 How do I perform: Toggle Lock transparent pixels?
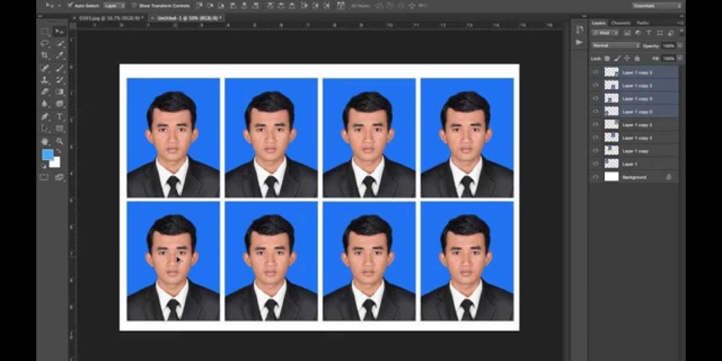[x=607, y=58]
